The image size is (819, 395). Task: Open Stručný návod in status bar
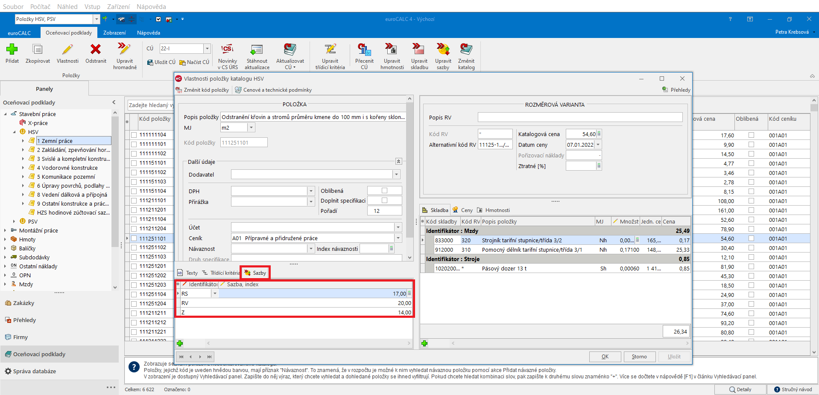(793, 389)
